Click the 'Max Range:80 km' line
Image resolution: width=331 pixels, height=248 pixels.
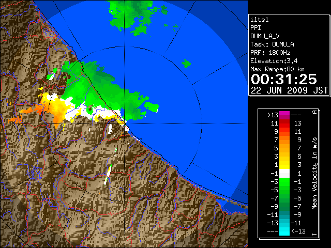[277, 69]
